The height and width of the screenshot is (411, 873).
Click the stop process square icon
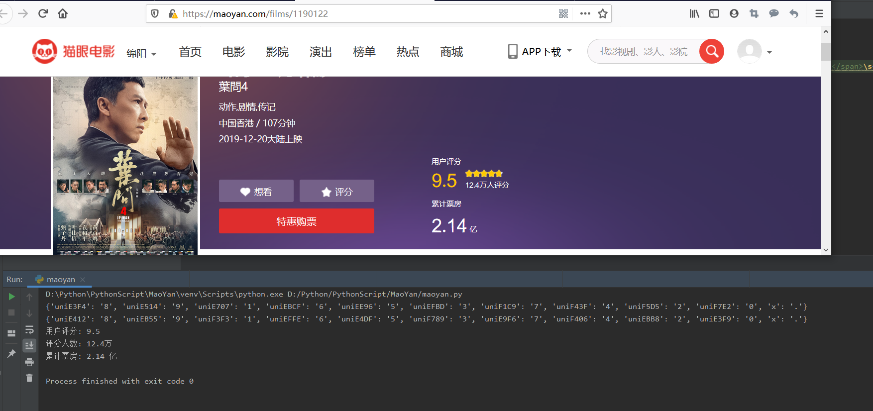click(x=11, y=312)
